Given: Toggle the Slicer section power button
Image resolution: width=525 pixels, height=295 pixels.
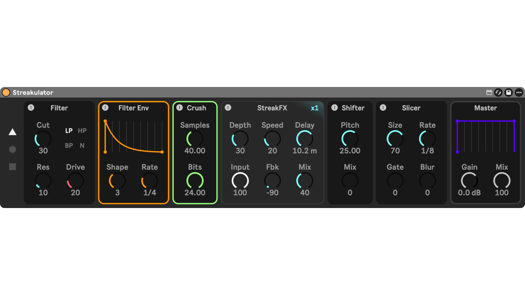Looking at the screenshot, I should click(x=383, y=108).
